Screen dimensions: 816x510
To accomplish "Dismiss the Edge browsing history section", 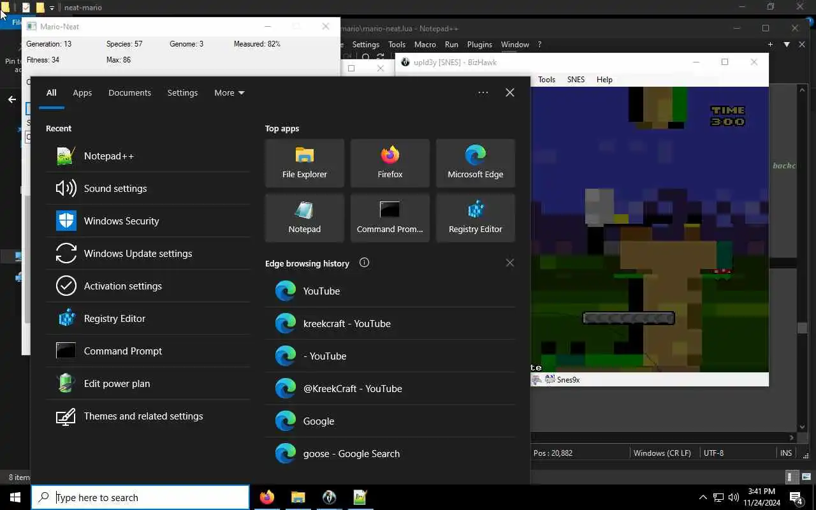I will 509,263.
